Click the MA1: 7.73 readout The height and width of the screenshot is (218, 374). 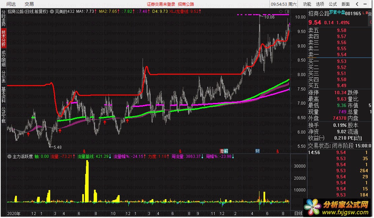(86, 11)
